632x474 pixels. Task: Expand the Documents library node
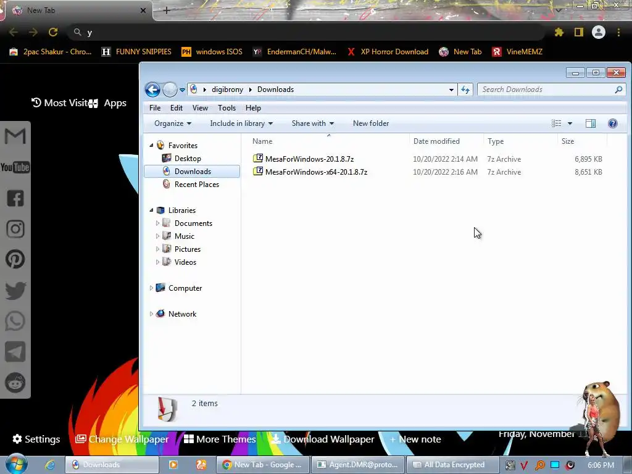click(157, 223)
